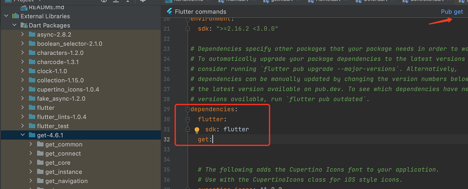
Task: Click 'sdk: flutter' text on line 31
Action: tap(227, 129)
